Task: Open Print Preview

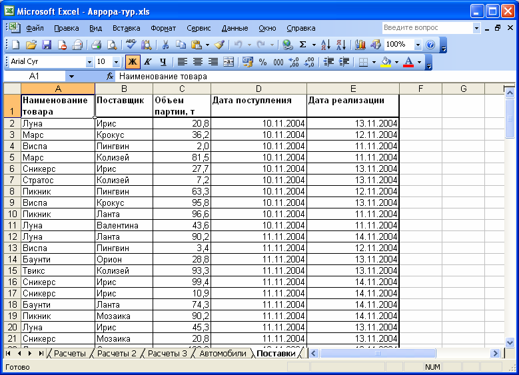Action: [112, 45]
